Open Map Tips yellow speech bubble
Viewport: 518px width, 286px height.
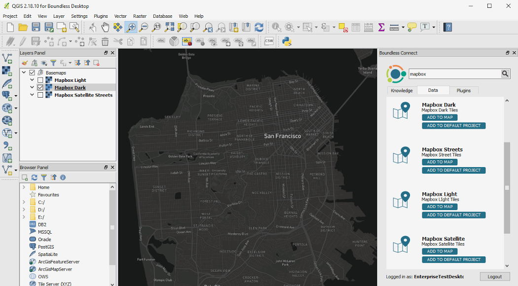pyautogui.click(x=412, y=28)
